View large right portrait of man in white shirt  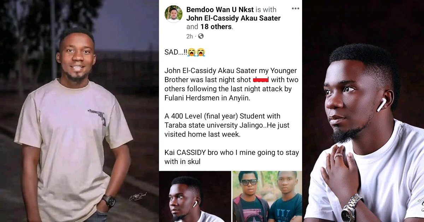363,111
